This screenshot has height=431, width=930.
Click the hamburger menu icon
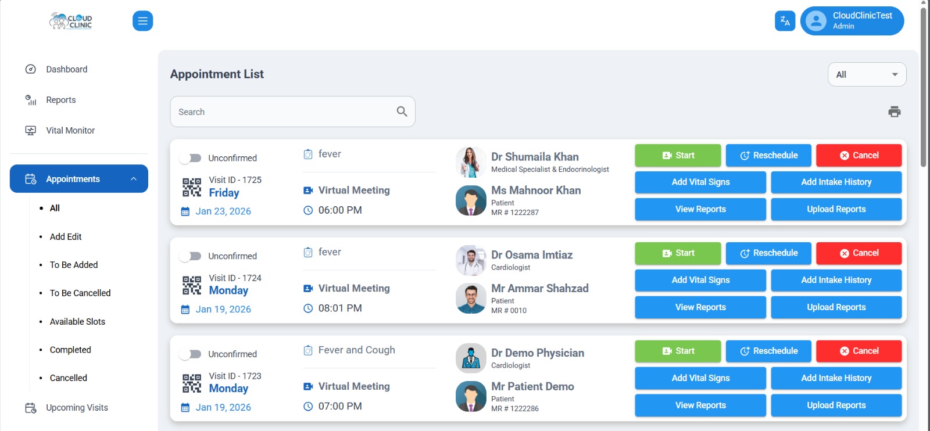(x=142, y=21)
